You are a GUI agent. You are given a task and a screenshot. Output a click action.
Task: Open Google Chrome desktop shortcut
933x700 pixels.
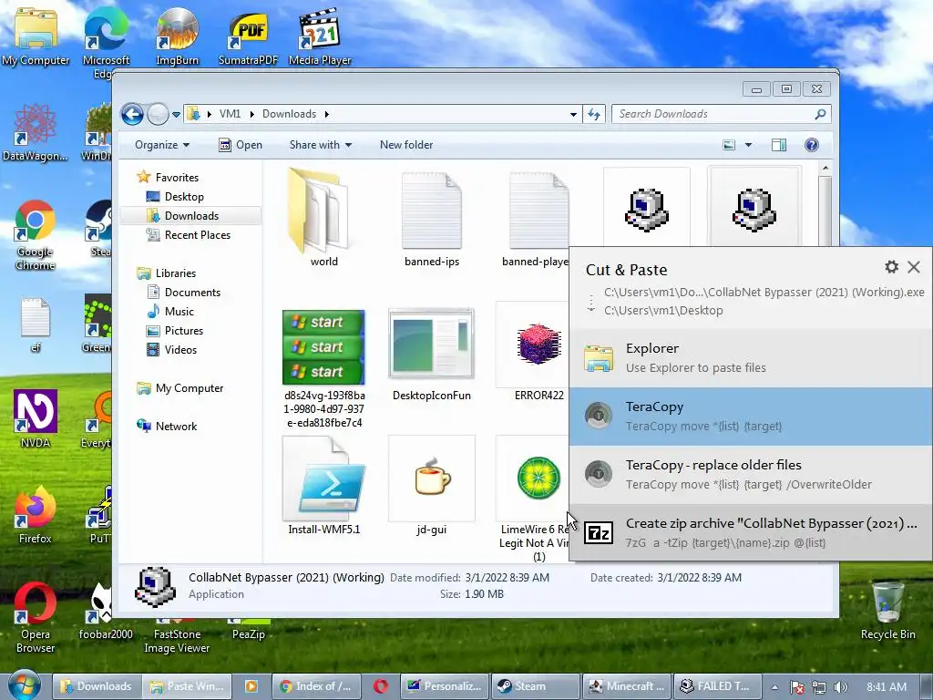[x=36, y=236]
